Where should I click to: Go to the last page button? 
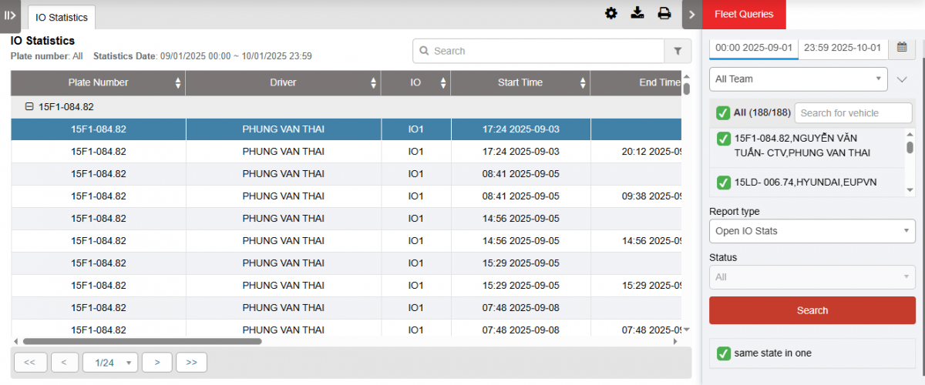coord(191,362)
